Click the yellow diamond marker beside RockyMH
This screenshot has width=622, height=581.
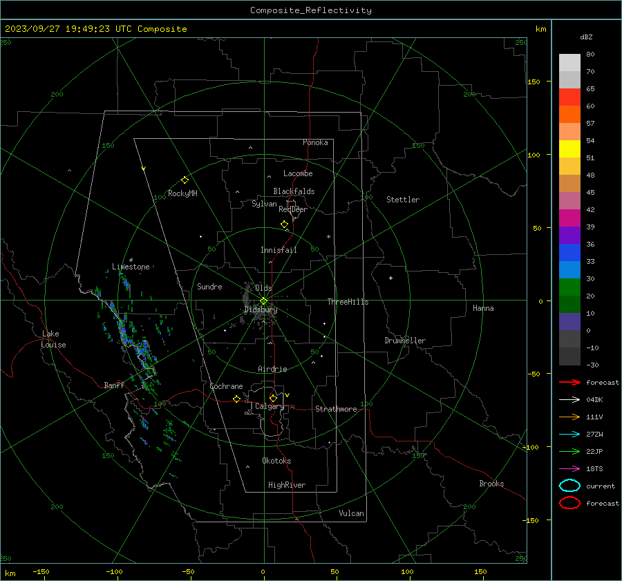(185, 180)
